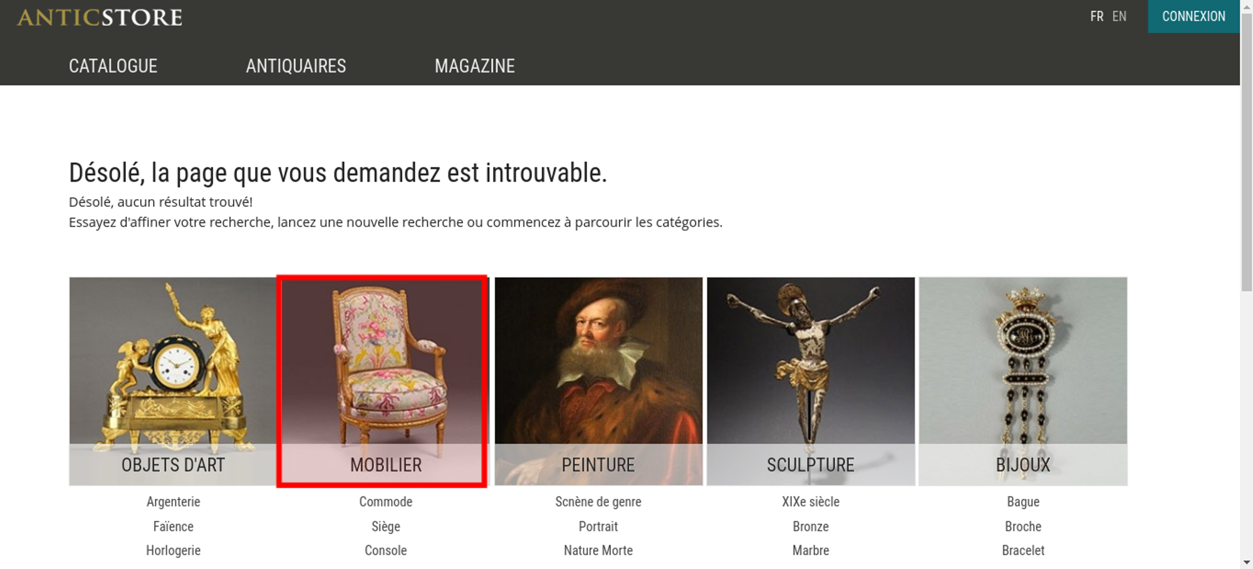The height and width of the screenshot is (569, 1253).
Task: Open the Sculpture crucifix thumbnail
Action: (811, 381)
